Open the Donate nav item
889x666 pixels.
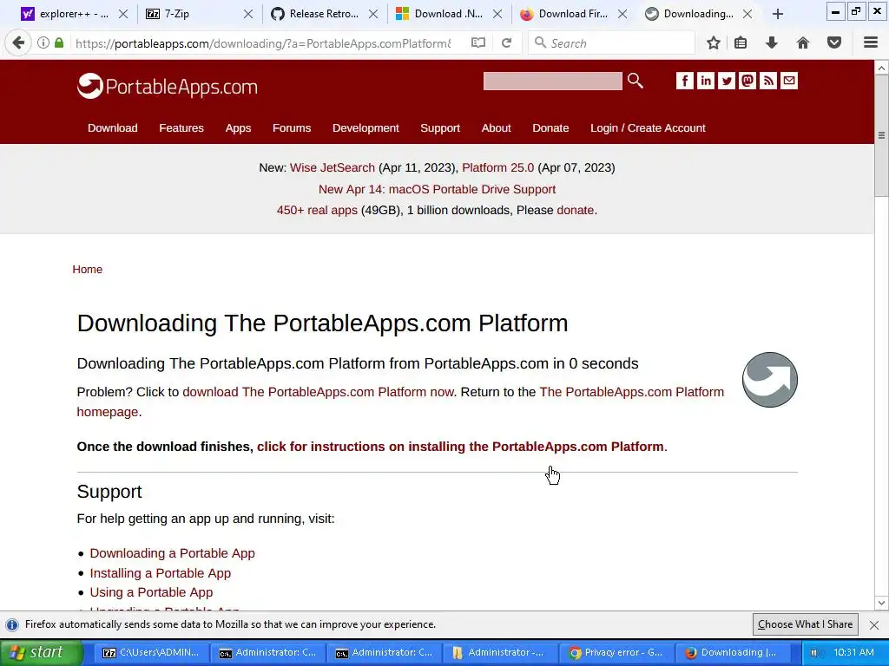pyautogui.click(x=550, y=128)
